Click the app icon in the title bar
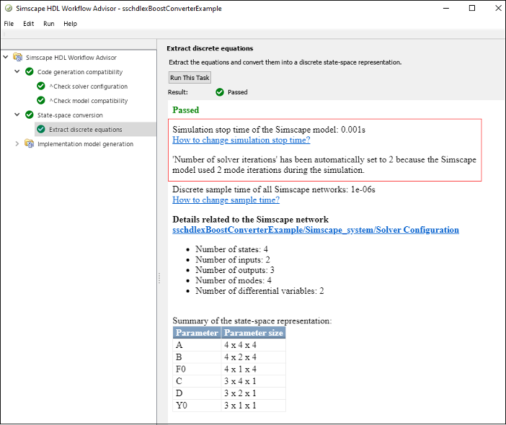506x425 pixels. point(9,9)
